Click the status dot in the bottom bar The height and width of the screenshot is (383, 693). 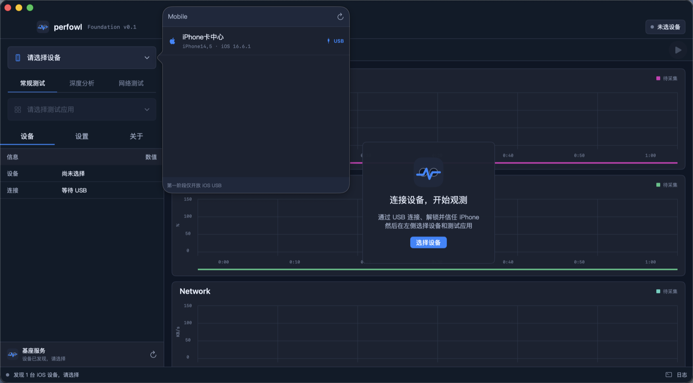tap(7, 375)
